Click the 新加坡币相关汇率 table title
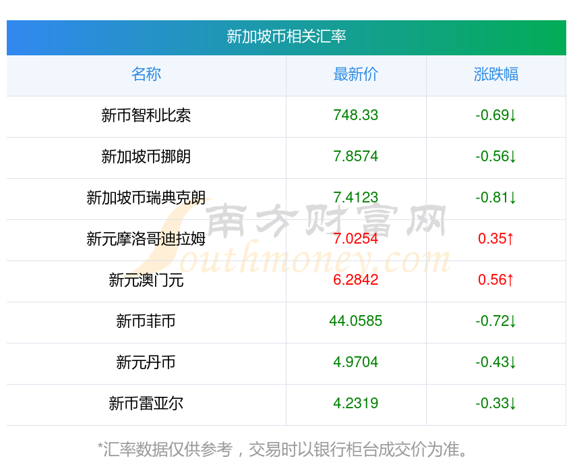 click(286, 36)
